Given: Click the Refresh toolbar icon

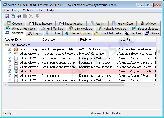Looking at the screenshot, I should (x=13, y=16).
